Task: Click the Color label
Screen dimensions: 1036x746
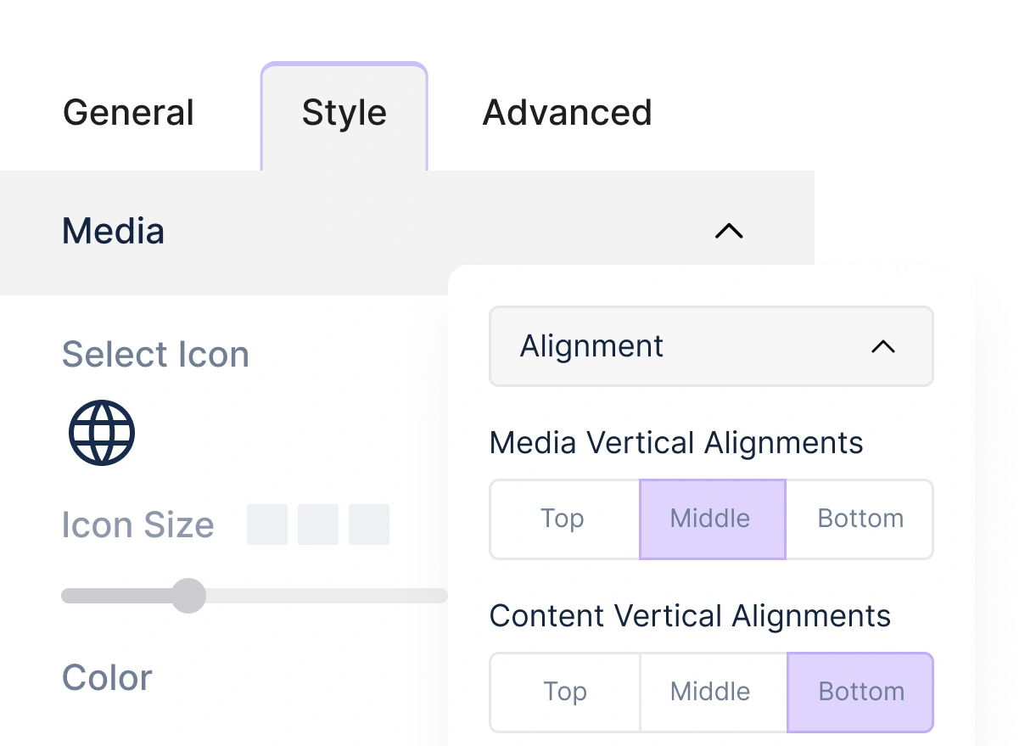Action: pos(107,677)
